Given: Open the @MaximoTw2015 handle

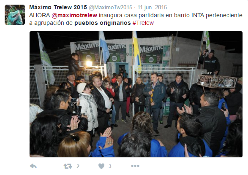Looking at the screenshot, I should (x=110, y=7).
